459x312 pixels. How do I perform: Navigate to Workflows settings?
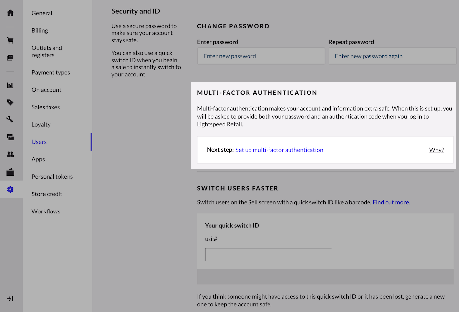[46, 211]
